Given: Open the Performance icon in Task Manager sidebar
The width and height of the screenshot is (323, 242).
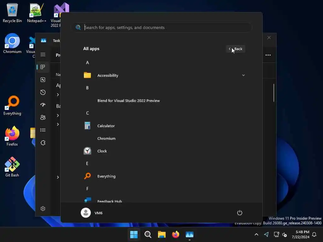Looking at the screenshot, I should (43, 80).
